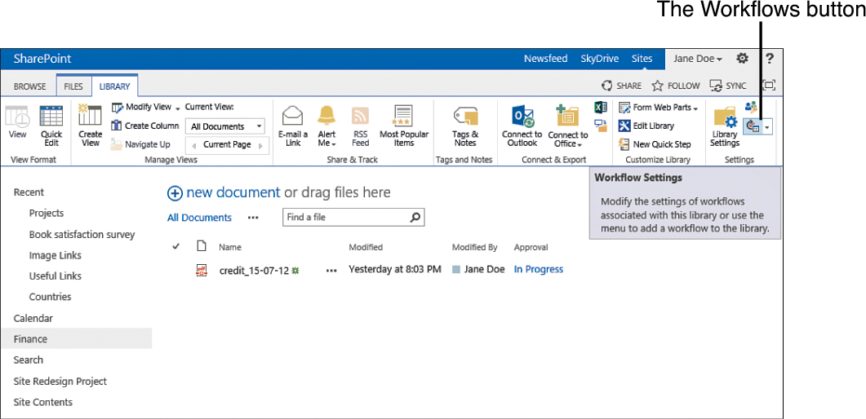Screen dimensions: 866x419
Task: Open the settings gear in the top bar
Action: click(x=743, y=58)
